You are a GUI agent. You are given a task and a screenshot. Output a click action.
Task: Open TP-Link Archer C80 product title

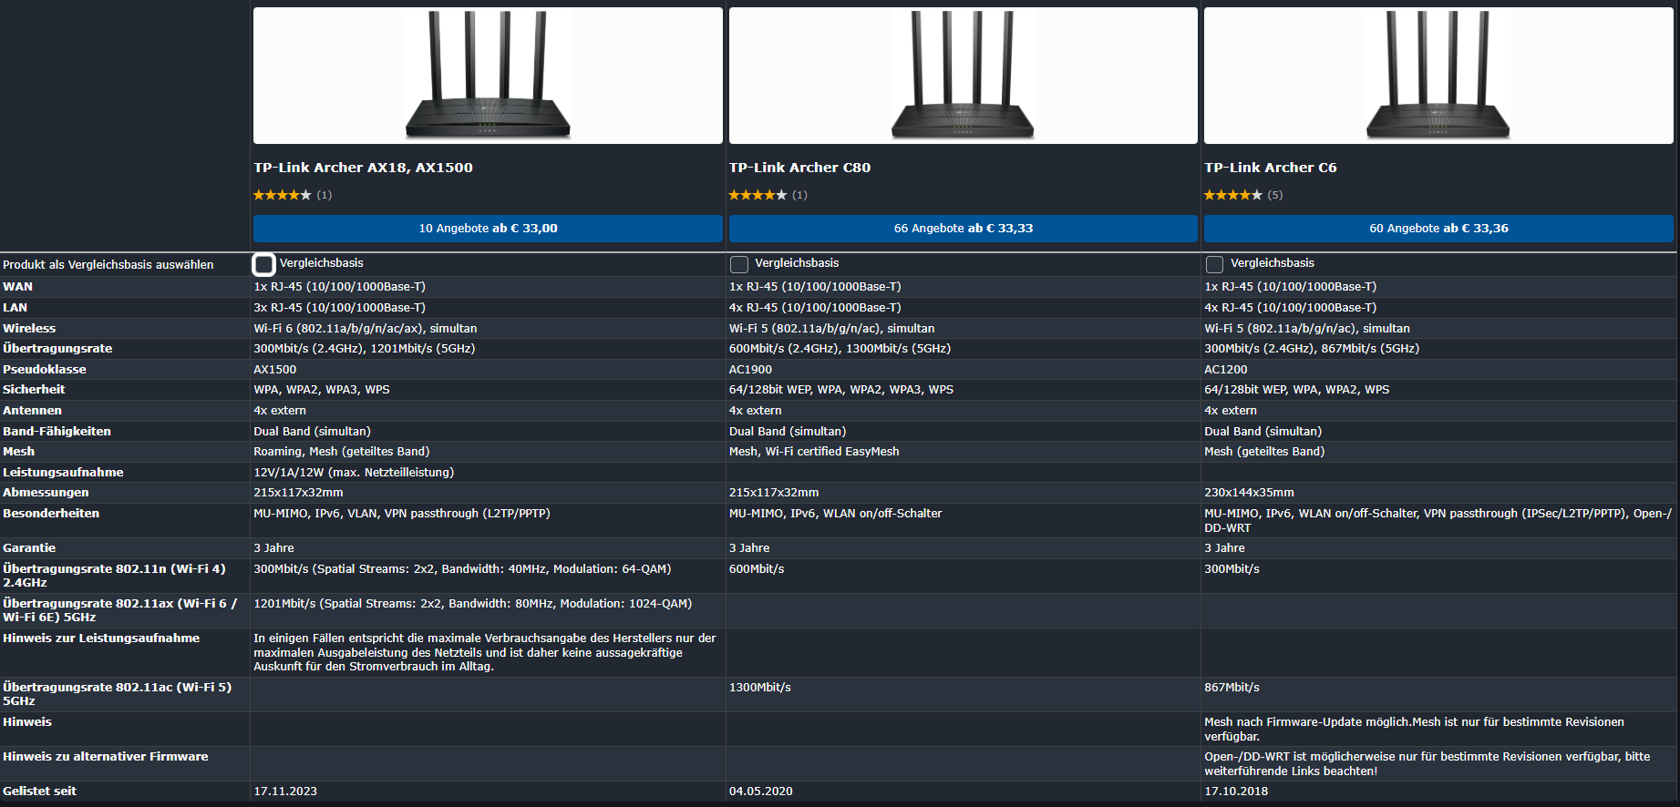point(799,168)
